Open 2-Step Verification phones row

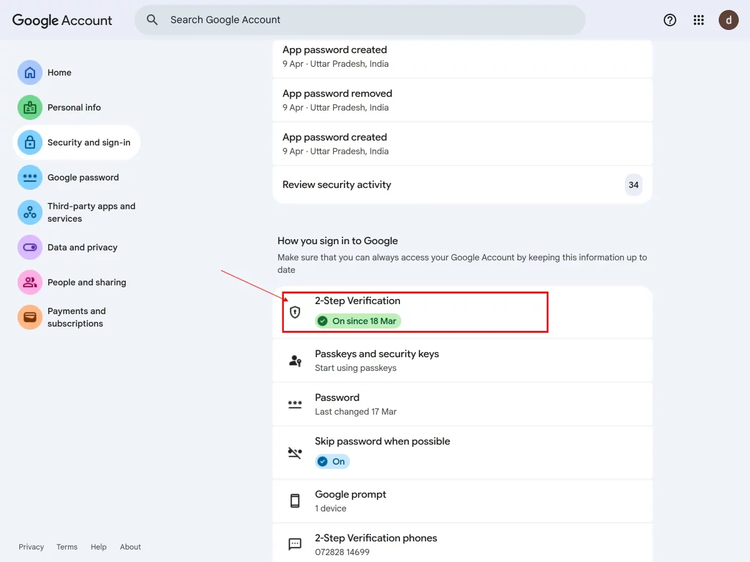[x=462, y=543]
